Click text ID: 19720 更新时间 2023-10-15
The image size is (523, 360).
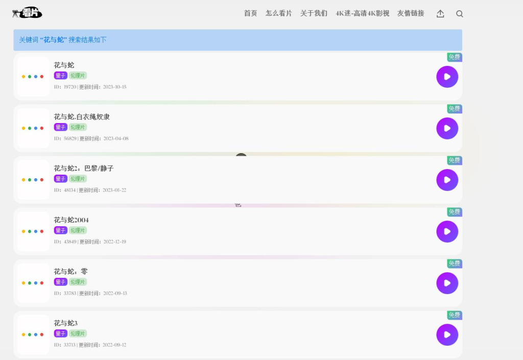pyautogui.click(x=90, y=87)
